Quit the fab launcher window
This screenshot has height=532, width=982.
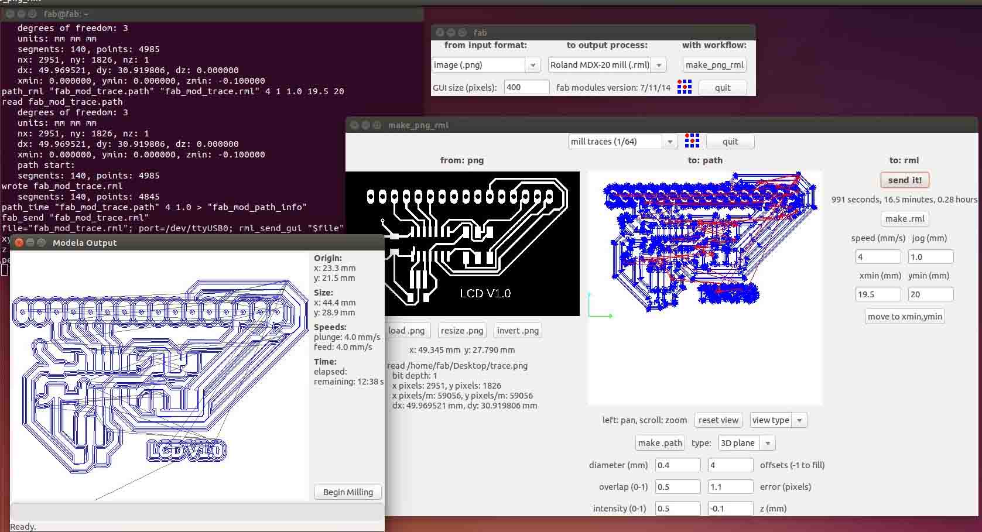coord(723,88)
